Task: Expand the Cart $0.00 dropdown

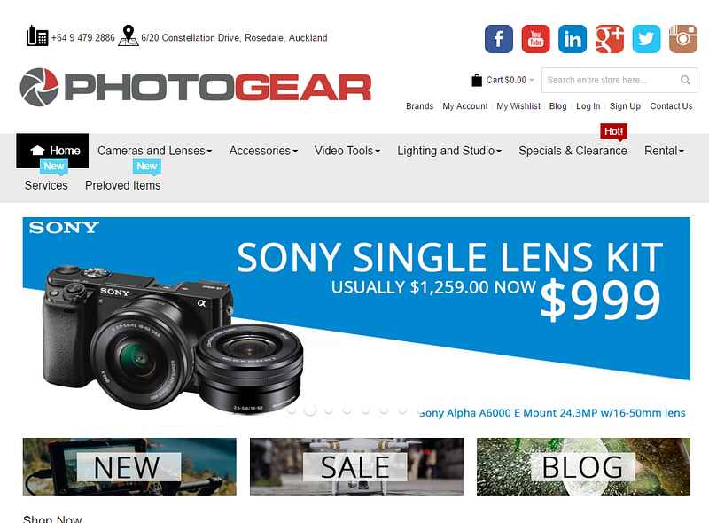Action: (503, 80)
